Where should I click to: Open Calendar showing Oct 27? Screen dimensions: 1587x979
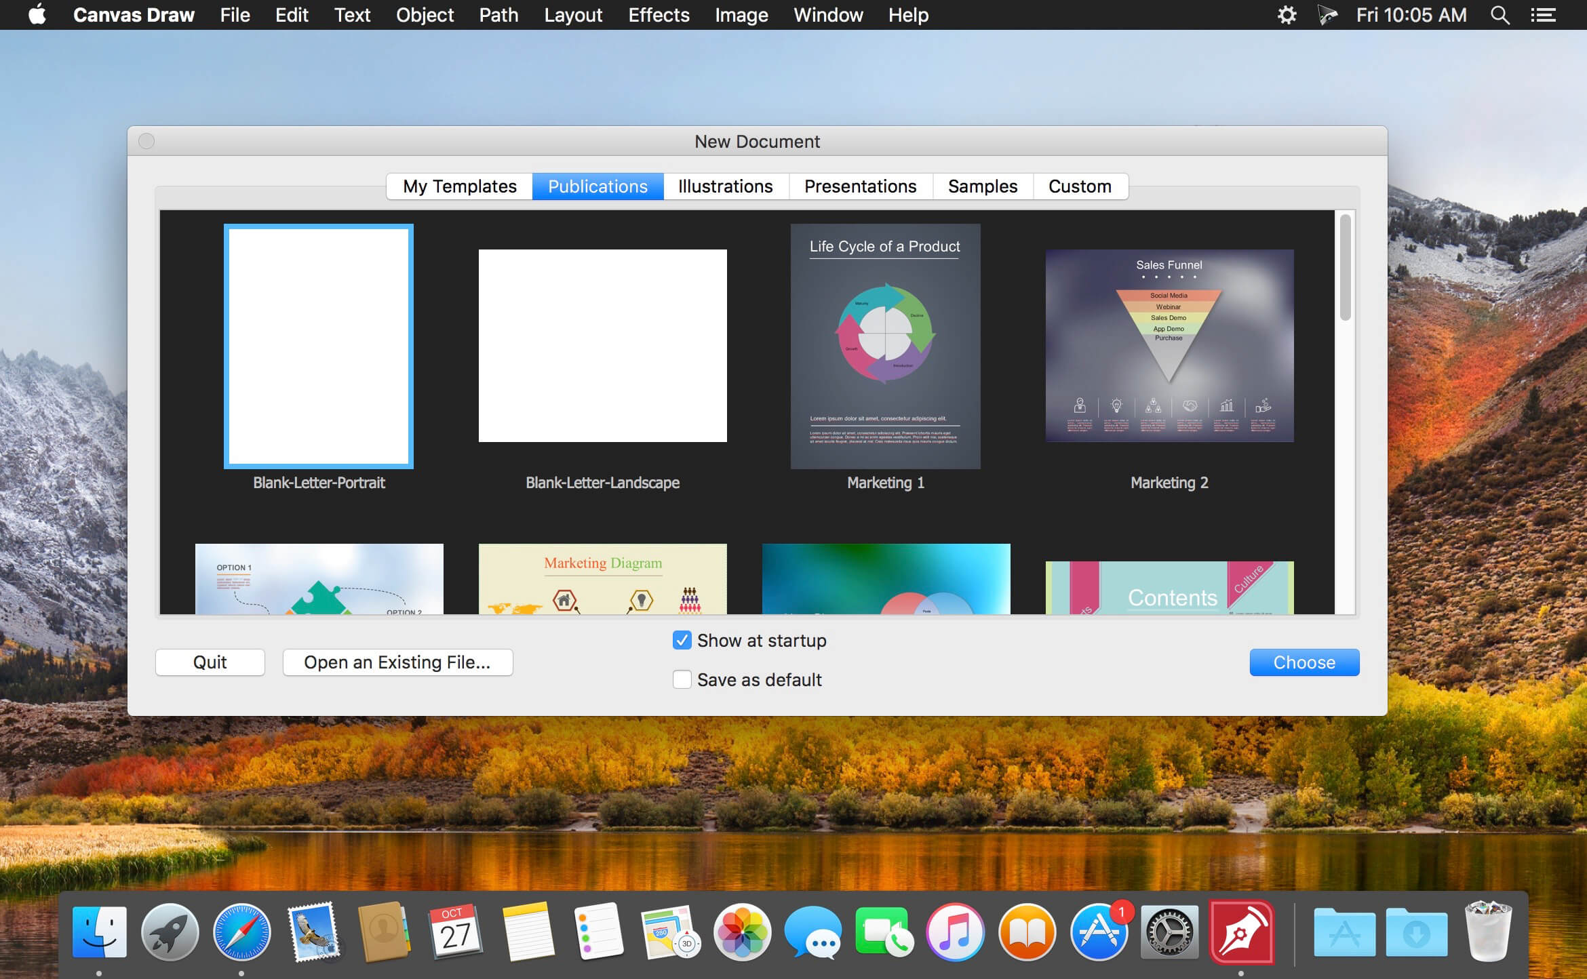pyautogui.click(x=456, y=932)
